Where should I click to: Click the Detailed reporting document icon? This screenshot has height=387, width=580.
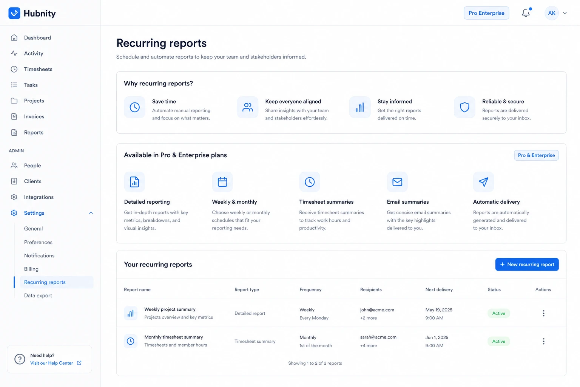tap(134, 182)
